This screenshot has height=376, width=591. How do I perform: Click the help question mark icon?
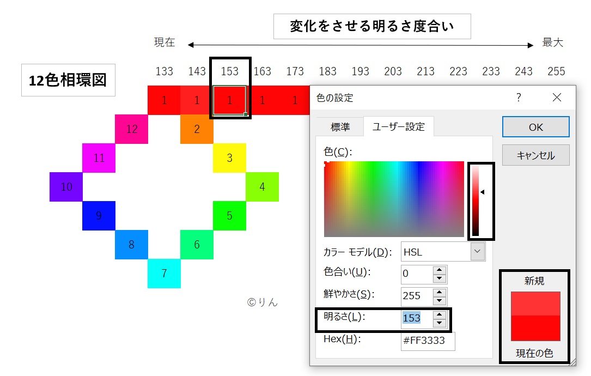point(519,97)
